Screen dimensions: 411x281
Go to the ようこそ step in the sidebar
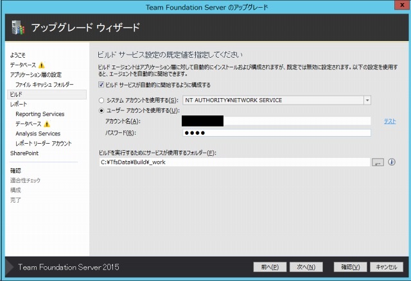[x=18, y=55]
